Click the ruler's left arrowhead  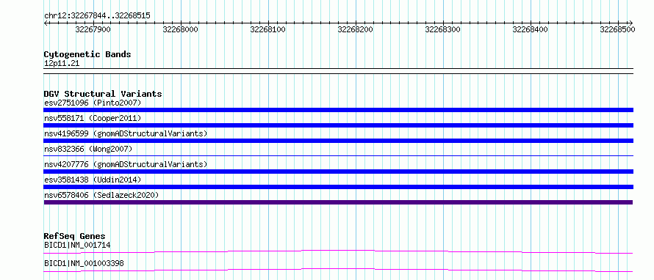tap(46, 23)
